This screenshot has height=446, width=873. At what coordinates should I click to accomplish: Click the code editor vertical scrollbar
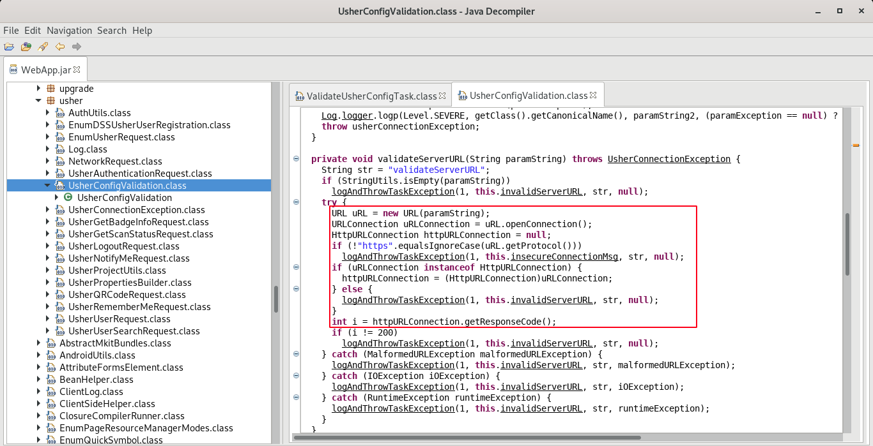[848, 244]
